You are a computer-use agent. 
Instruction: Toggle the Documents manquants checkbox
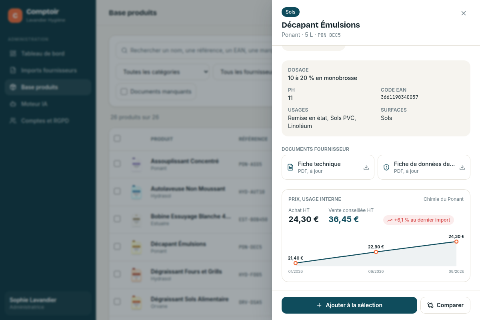click(x=124, y=92)
